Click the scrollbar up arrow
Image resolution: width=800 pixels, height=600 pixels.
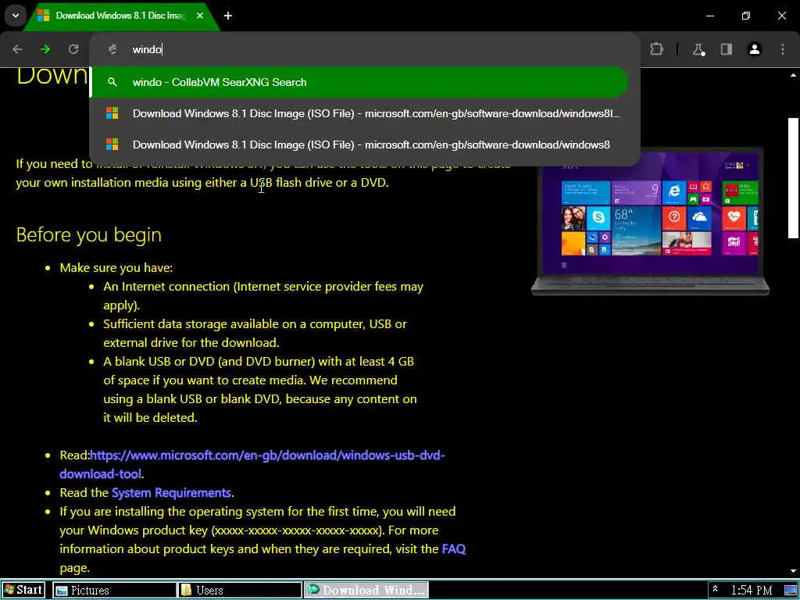click(x=793, y=76)
